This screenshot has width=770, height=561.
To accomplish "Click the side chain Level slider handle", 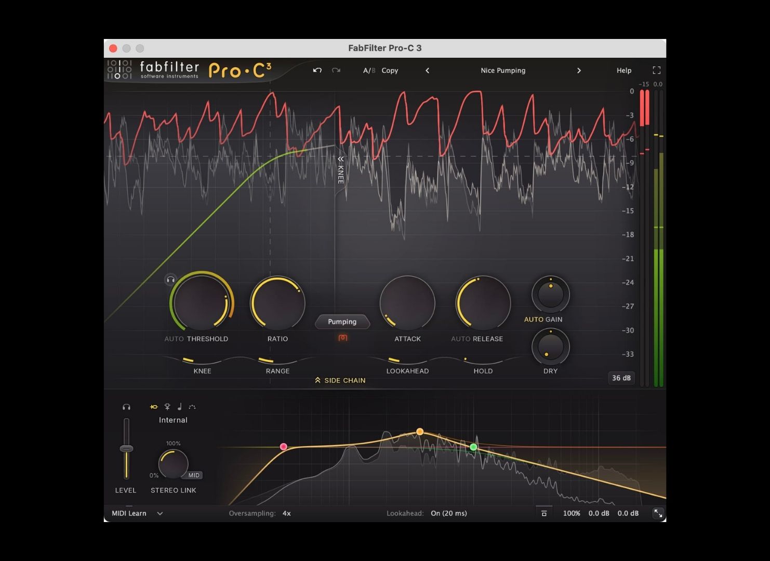I will pos(126,449).
